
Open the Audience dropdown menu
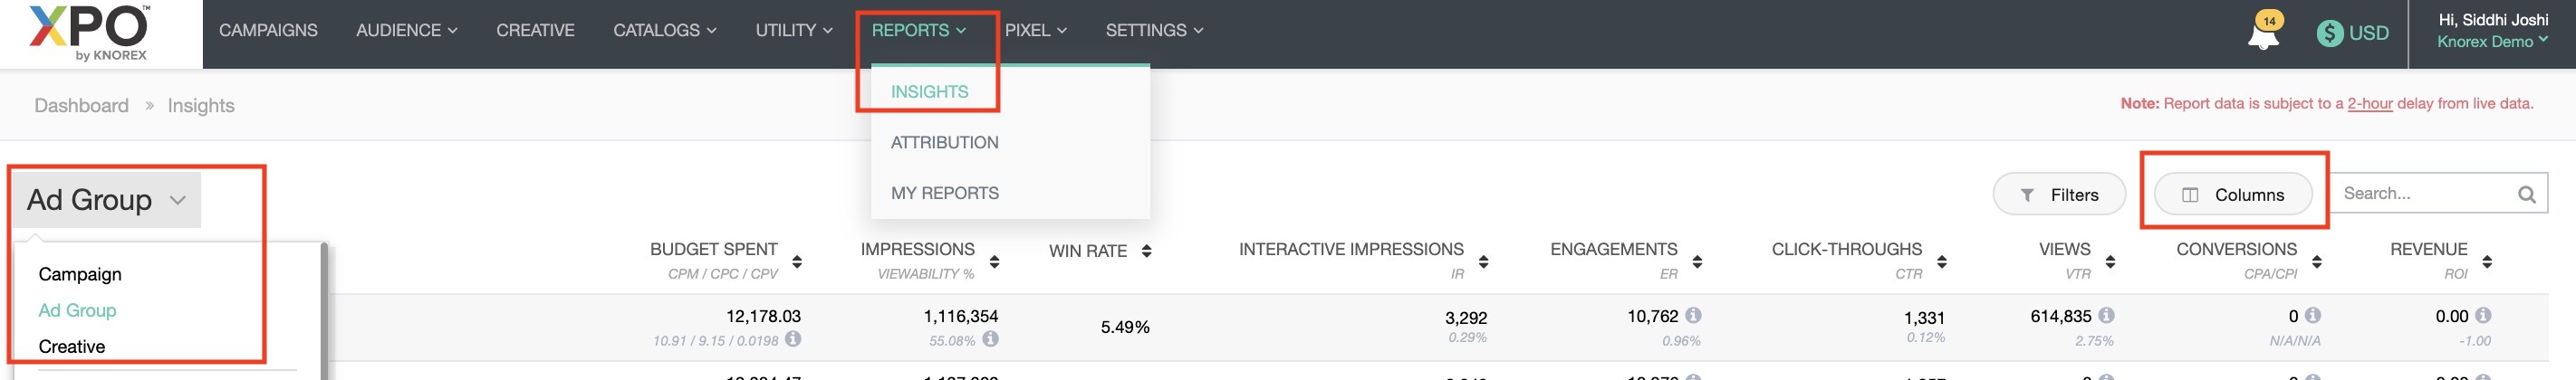406,31
